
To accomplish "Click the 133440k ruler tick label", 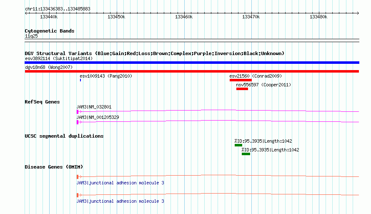I will coord(49,17).
